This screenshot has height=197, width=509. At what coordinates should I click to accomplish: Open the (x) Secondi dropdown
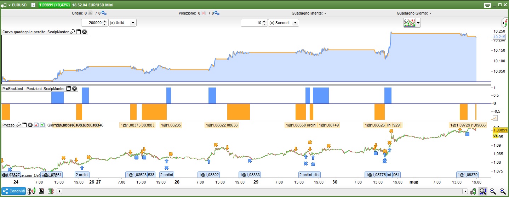pos(283,23)
